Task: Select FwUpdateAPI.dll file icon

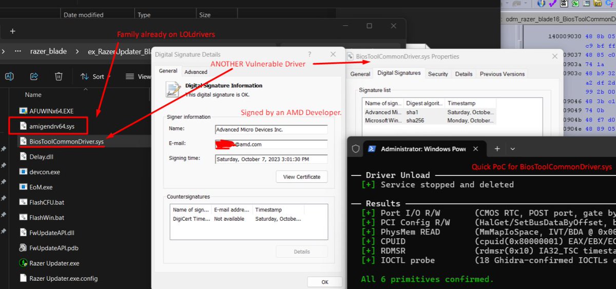Action: click(23, 233)
